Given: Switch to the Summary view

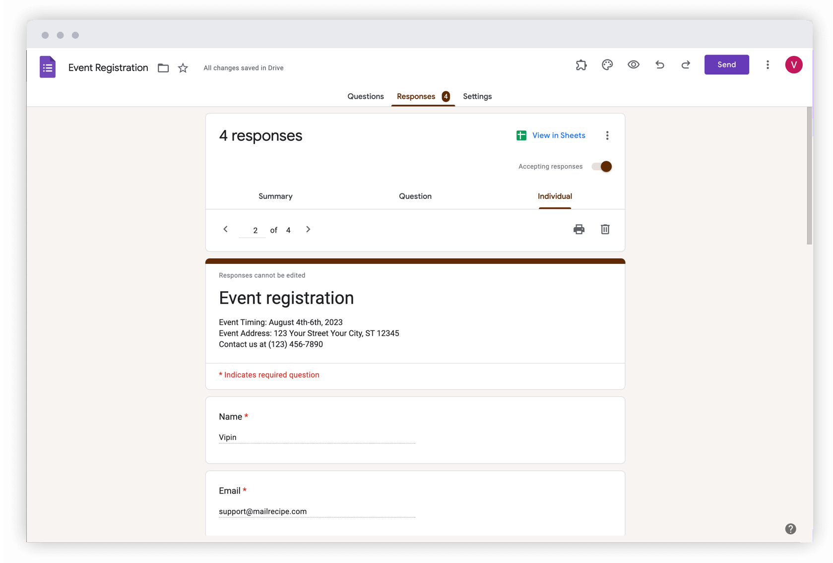Looking at the screenshot, I should (x=275, y=196).
